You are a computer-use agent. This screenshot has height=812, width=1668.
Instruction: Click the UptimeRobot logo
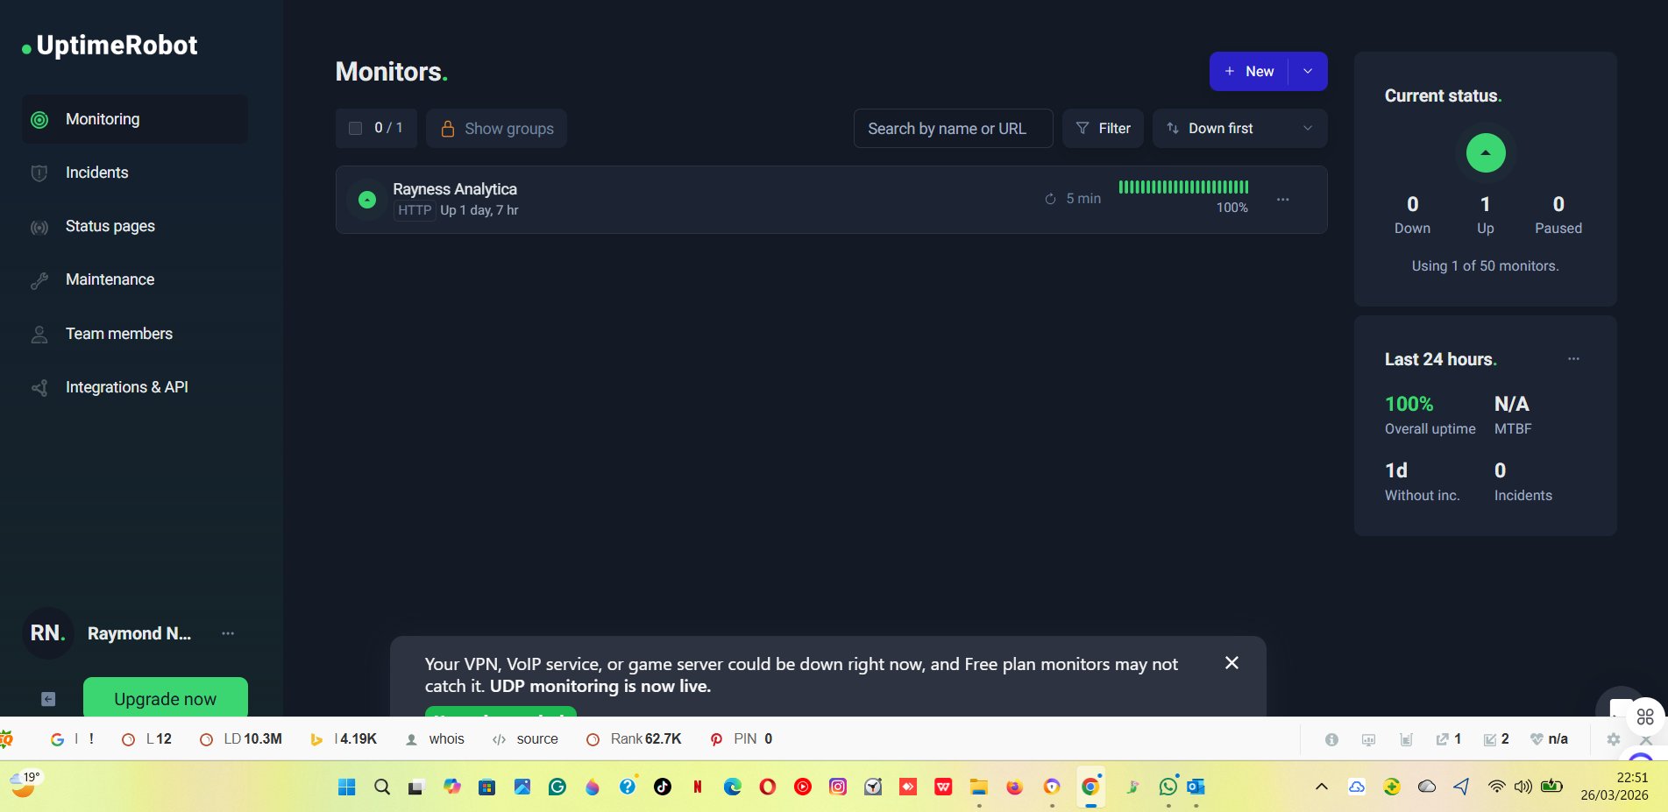(110, 46)
